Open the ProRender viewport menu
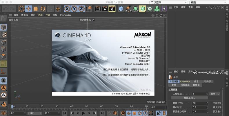229x116 pixels. click(66, 15)
